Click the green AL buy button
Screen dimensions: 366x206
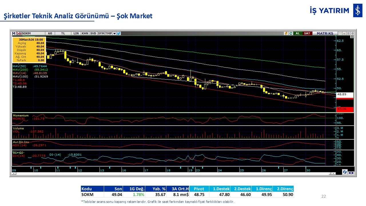pos(298,33)
